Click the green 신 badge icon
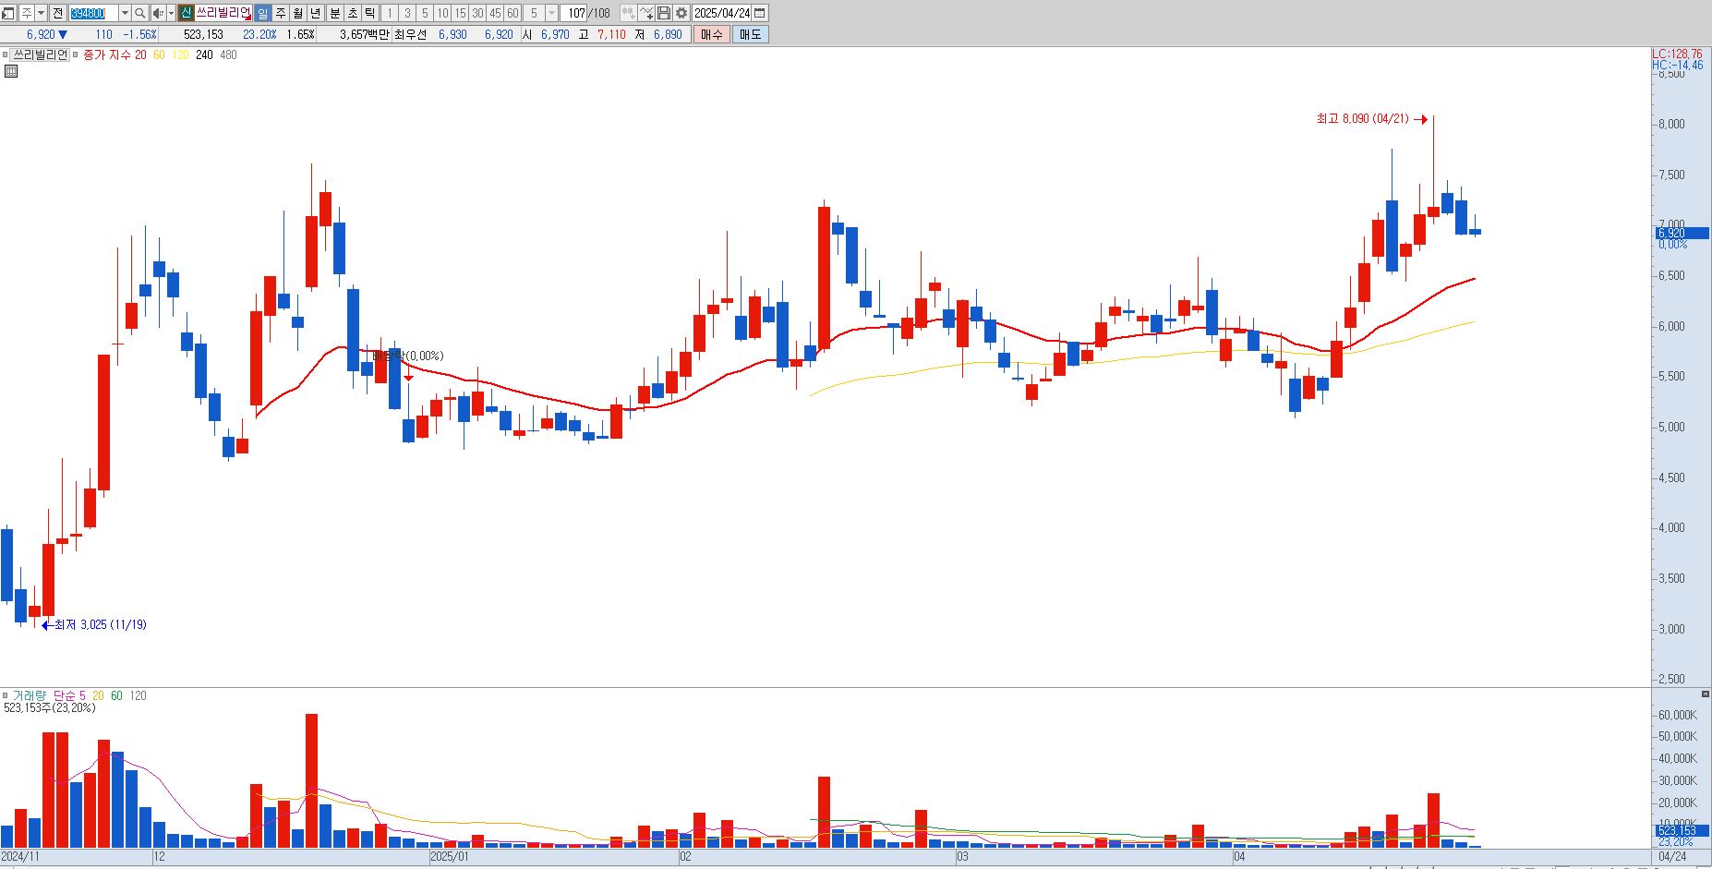This screenshot has width=1712, height=869. (x=186, y=13)
